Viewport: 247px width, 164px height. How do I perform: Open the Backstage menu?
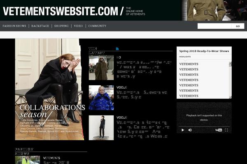point(40,26)
